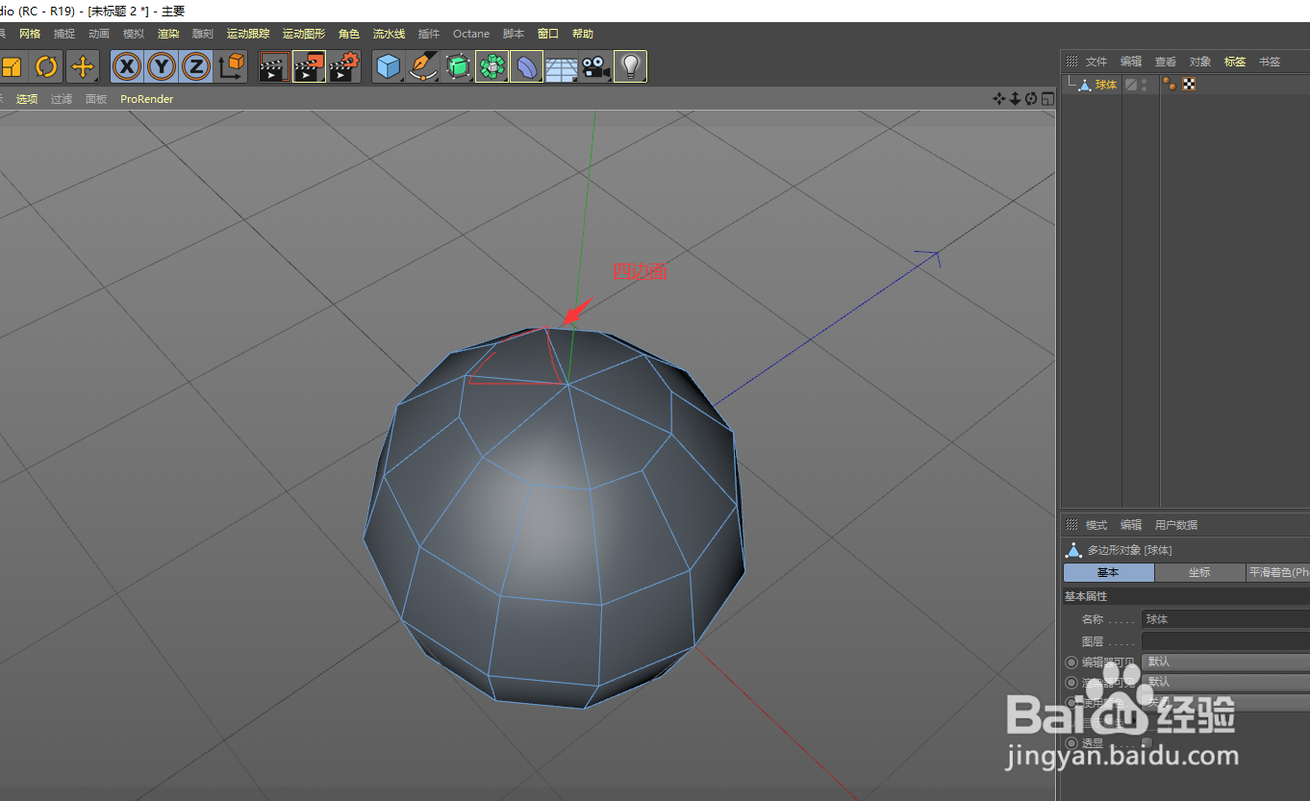
Task: Select the spline pen tool icon
Action: [422, 66]
